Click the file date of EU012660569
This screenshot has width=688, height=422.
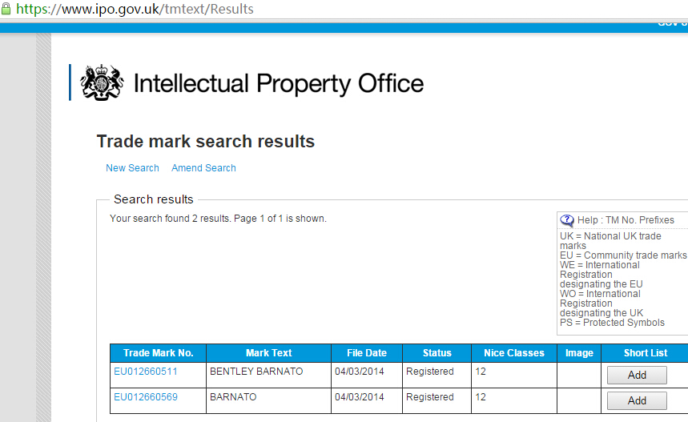click(360, 397)
